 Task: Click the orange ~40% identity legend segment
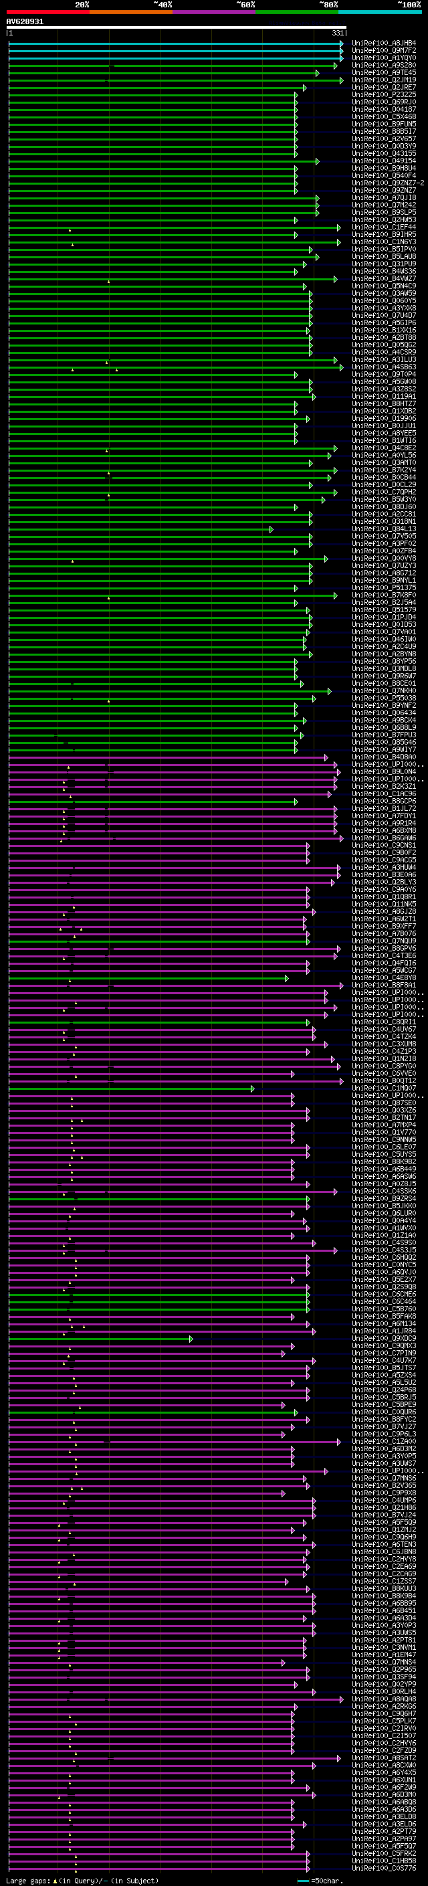pos(131,12)
